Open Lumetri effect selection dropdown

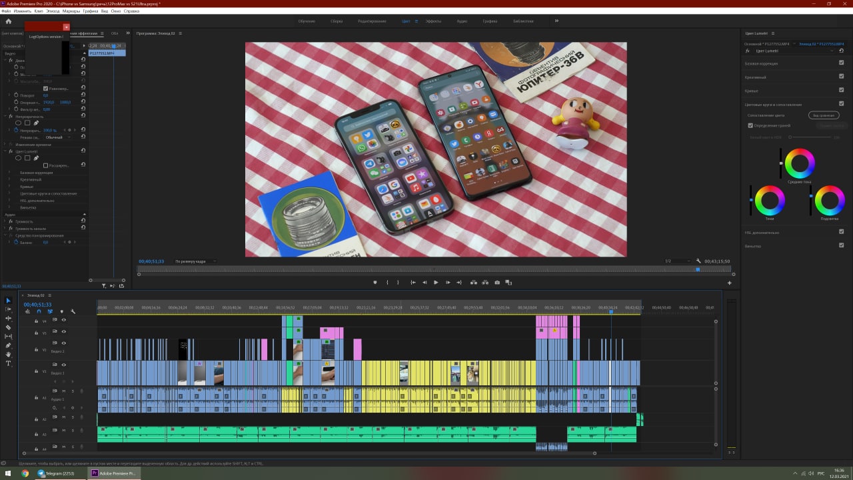coord(794,51)
